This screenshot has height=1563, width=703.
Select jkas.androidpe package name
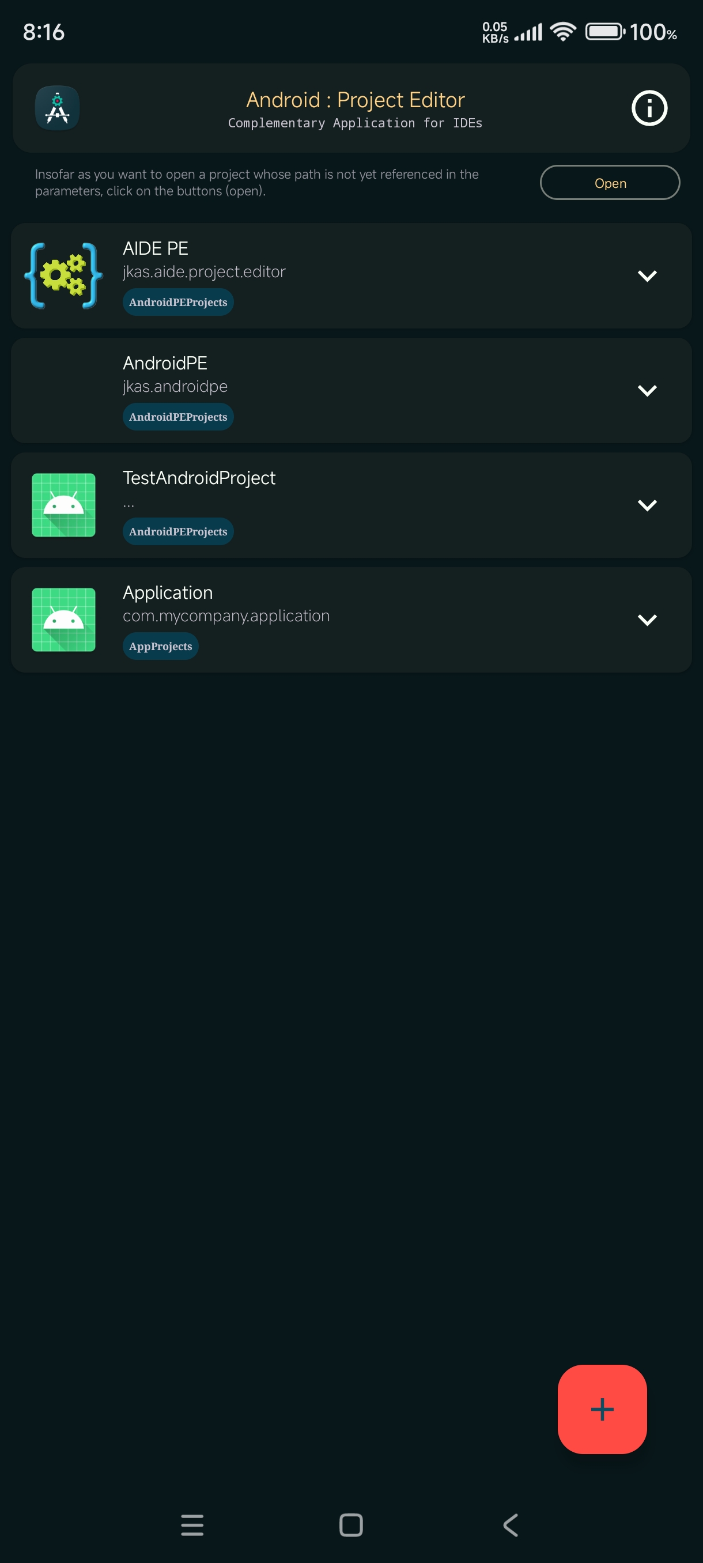click(175, 387)
